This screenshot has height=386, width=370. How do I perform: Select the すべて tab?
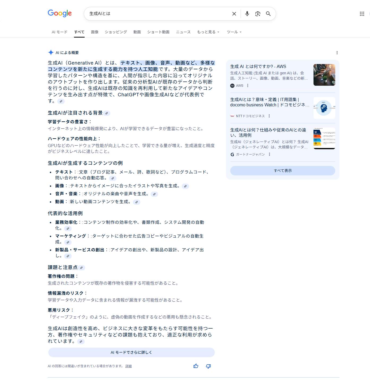click(79, 32)
